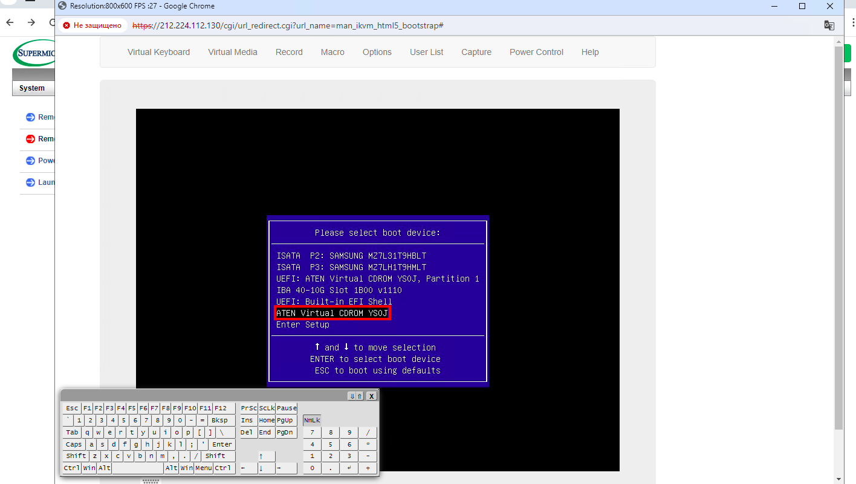The image size is (856, 484).
Task: Click the Enter key on virtual keyboard
Action: click(222, 444)
